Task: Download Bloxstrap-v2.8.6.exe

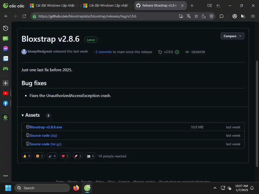Action: [46, 127]
